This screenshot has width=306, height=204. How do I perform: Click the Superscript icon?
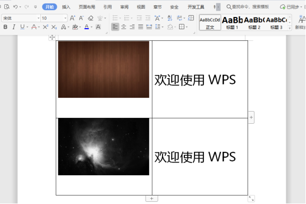(45, 27)
